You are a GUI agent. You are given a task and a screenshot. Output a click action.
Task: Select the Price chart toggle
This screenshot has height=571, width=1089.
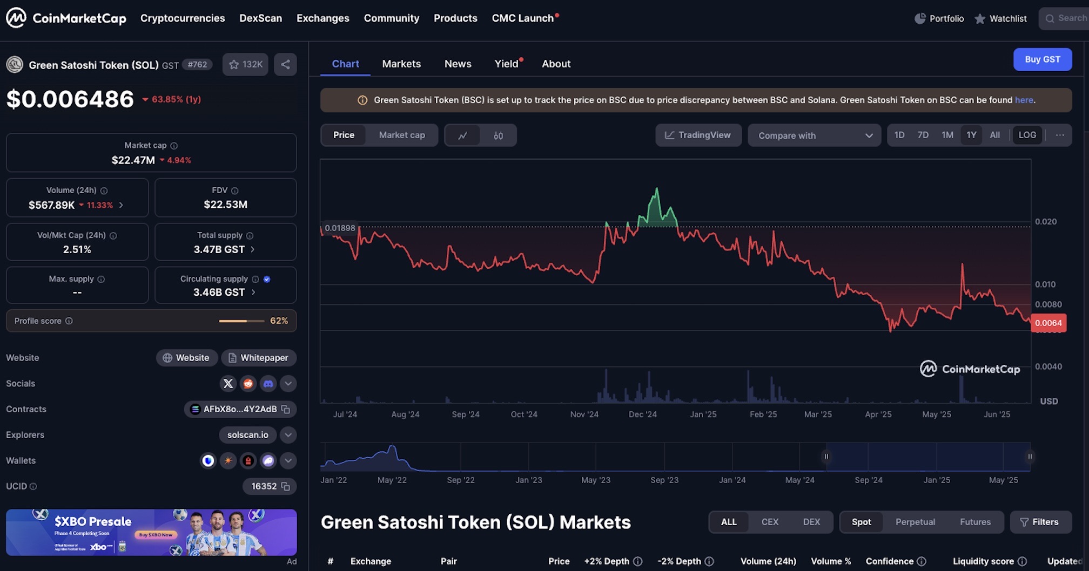point(344,135)
